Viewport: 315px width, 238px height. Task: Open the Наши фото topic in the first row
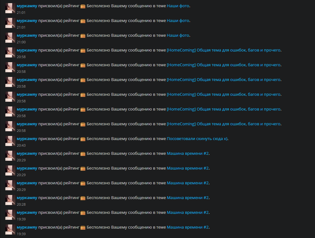(178, 6)
